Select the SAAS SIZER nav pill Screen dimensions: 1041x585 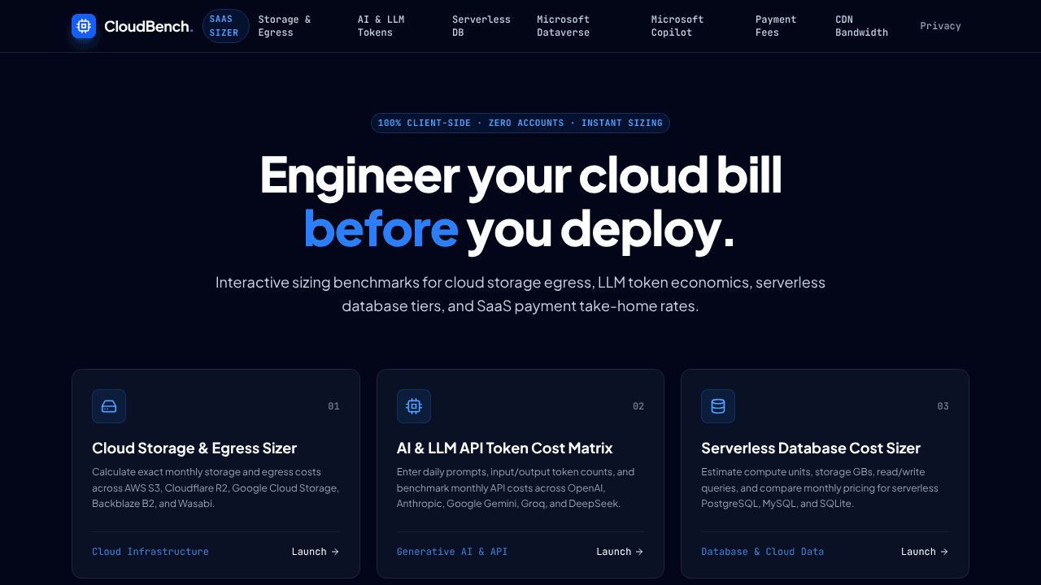pos(225,26)
